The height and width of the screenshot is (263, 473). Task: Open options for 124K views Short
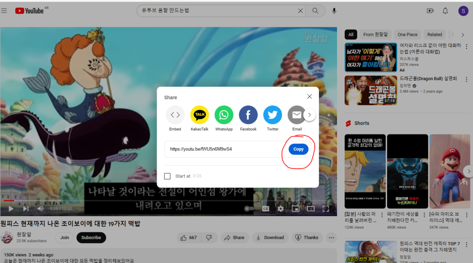click(x=382, y=215)
